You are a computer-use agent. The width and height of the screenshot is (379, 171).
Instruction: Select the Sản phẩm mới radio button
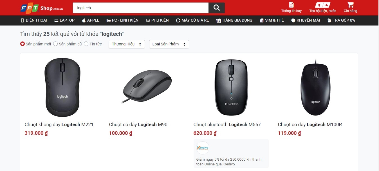click(22, 44)
